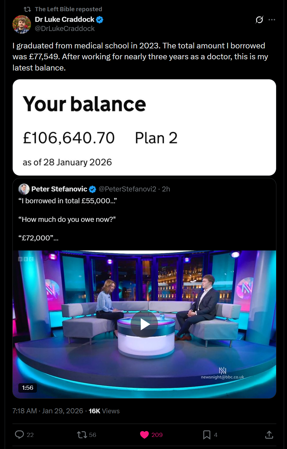Viewport: 287px width, 449px height.
Task: Open the @DrLukeCraddock handle link
Action: point(65,29)
